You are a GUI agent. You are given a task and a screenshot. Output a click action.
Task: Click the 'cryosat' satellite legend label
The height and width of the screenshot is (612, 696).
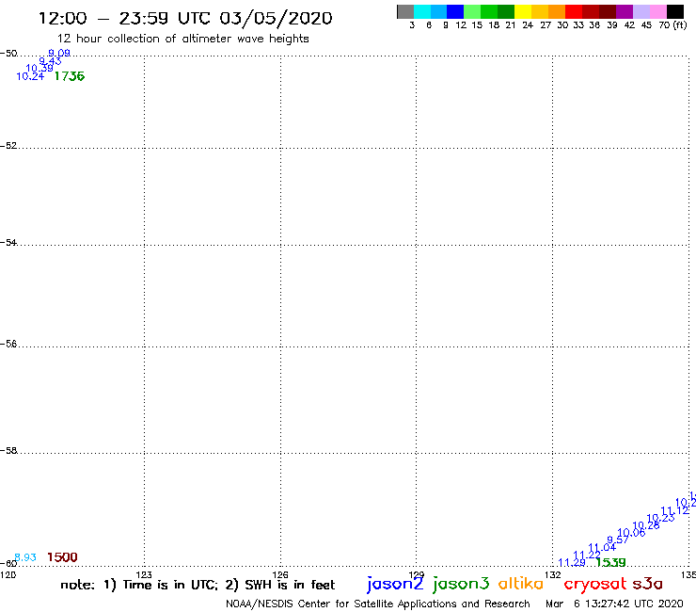tap(595, 584)
